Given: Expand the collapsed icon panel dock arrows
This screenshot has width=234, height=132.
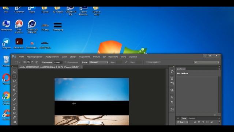Looking at the screenshot, I should (x=174, y=66).
